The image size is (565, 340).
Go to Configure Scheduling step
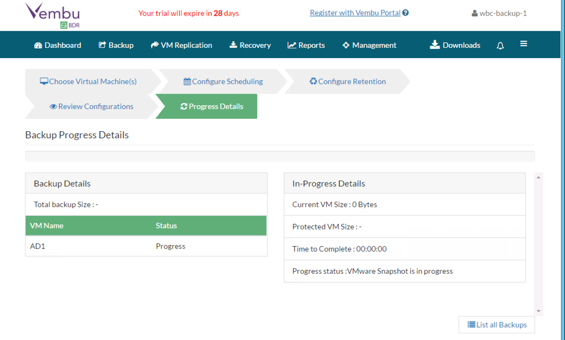(x=223, y=82)
